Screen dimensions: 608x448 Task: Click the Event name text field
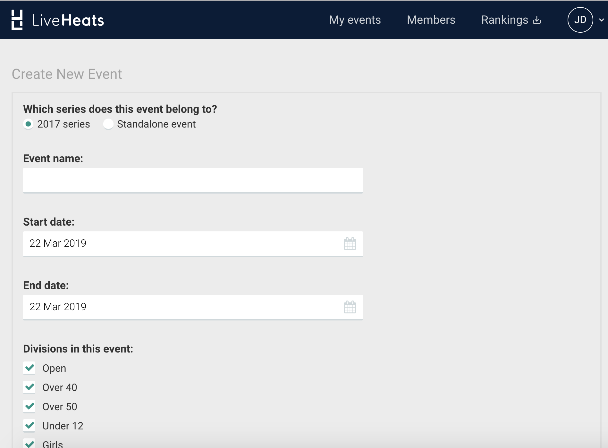pos(192,180)
